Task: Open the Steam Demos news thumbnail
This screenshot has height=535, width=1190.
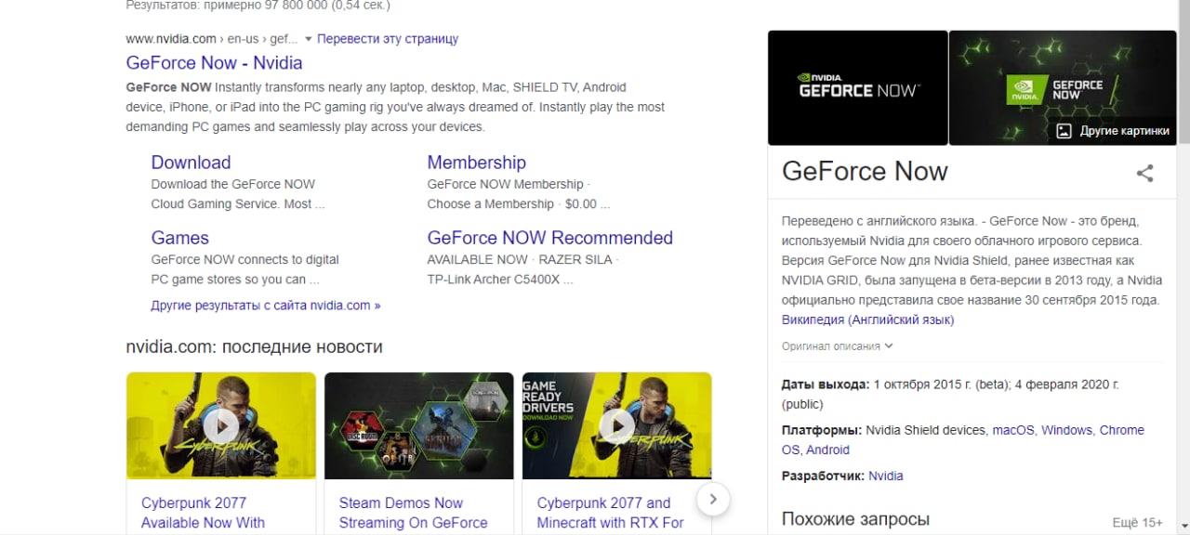Action: (418, 425)
